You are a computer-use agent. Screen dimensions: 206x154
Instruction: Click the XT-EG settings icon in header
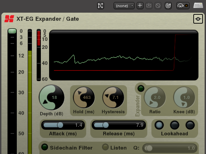point(197,19)
